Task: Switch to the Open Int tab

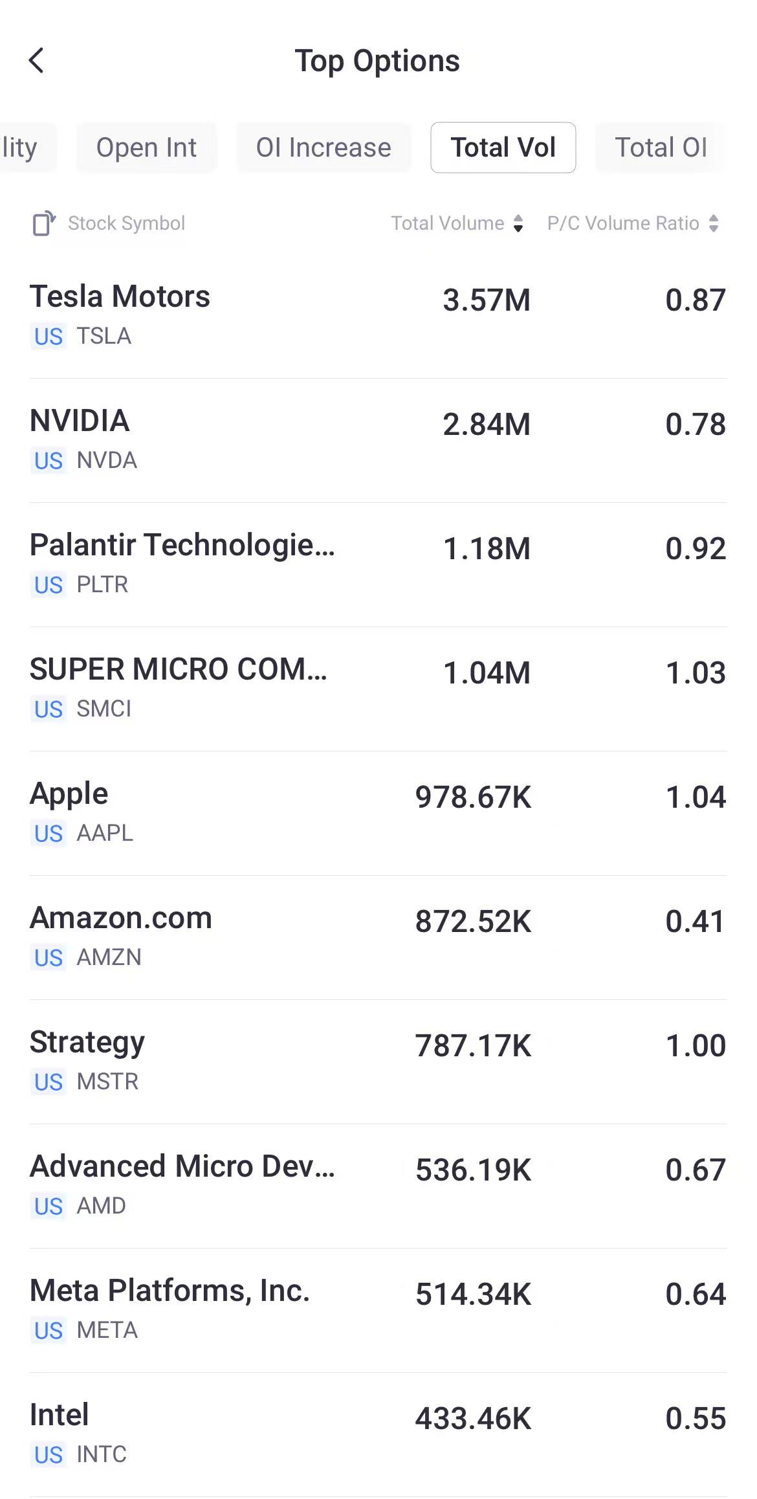Action: (x=146, y=148)
